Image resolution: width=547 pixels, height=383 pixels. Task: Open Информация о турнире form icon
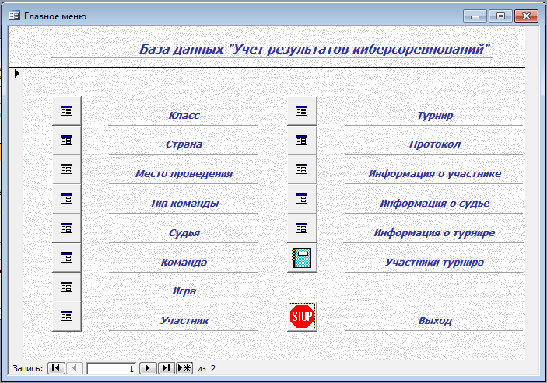tap(302, 228)
